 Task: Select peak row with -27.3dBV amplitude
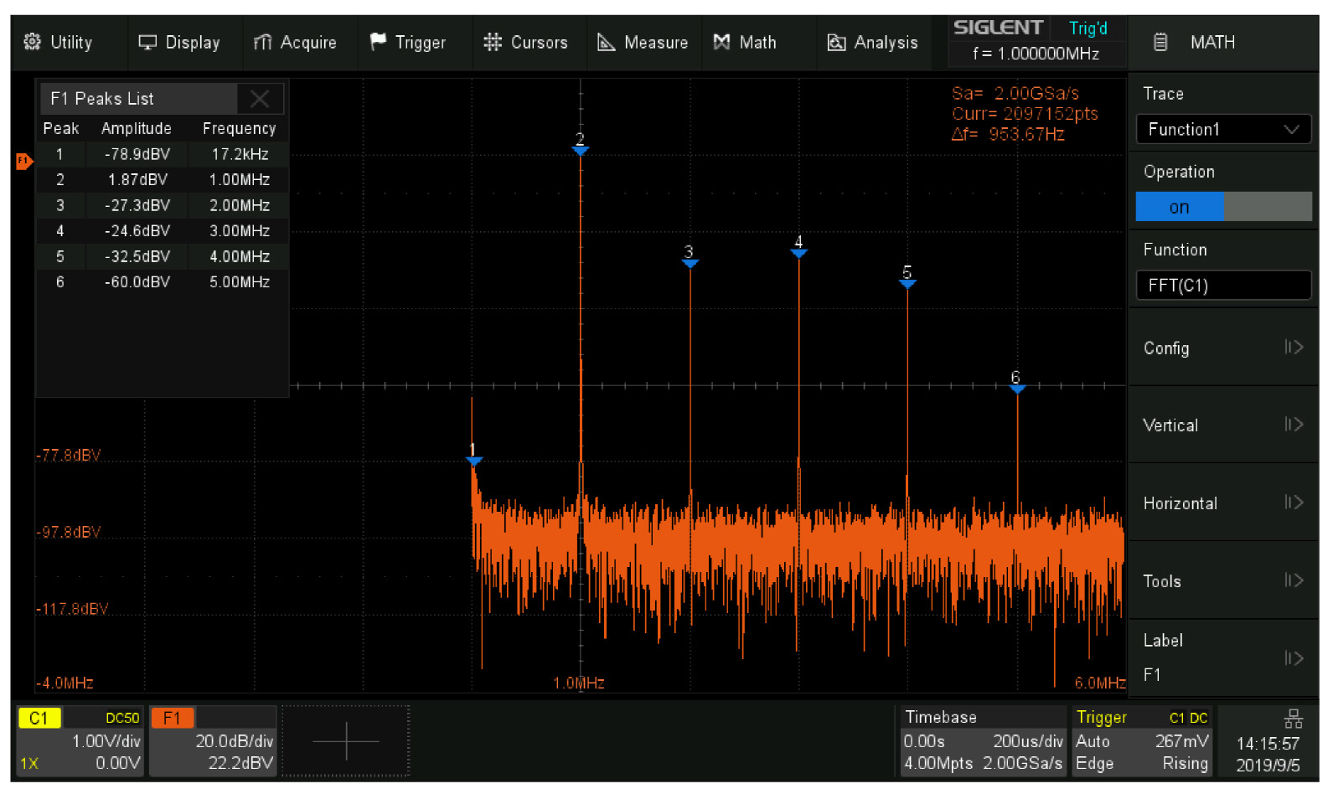(x=163, y=205)
